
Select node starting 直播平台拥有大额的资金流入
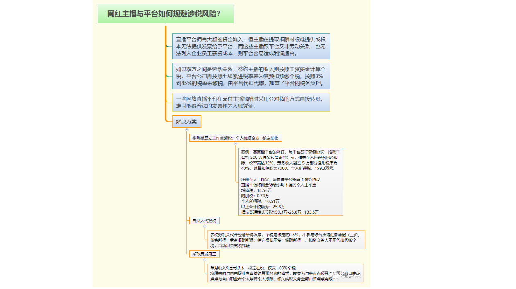pos(251,46)
